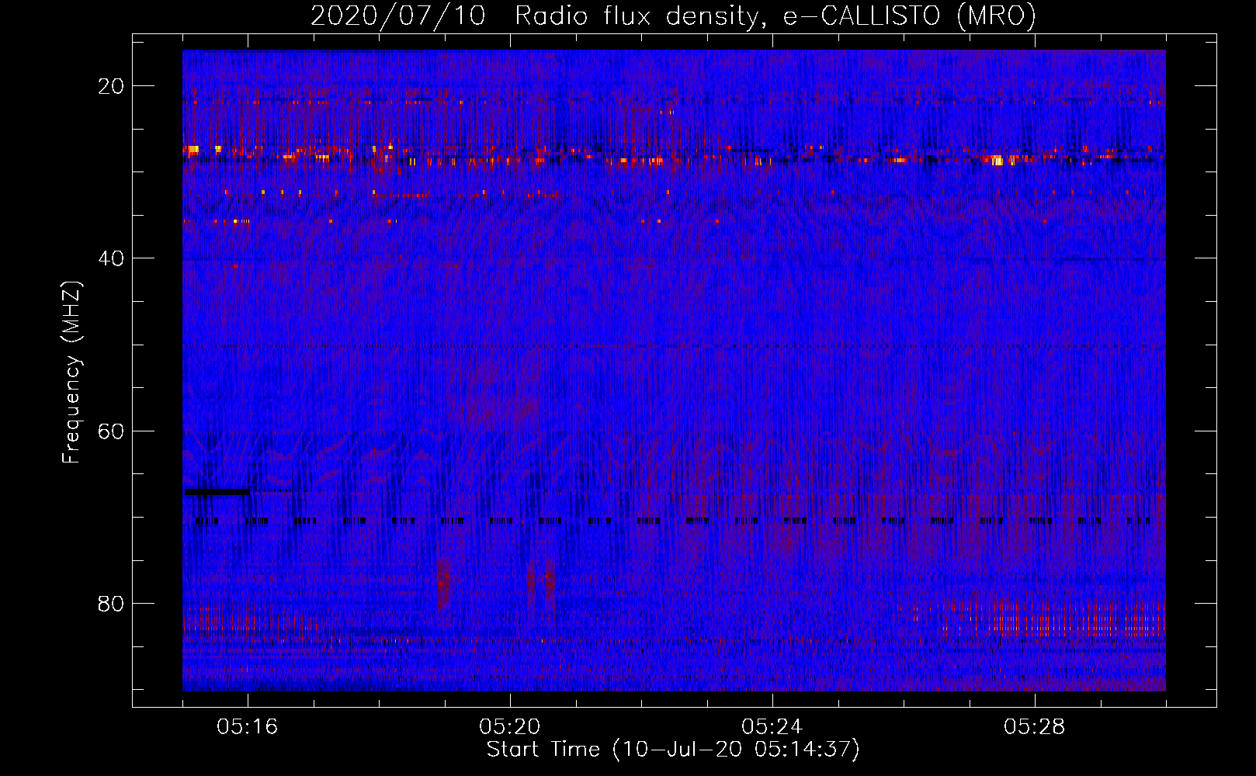The width and height of the screenshot is (1256, 776).
Task: Click the '05:20' time tick label
Action: (x=510, y=727)
